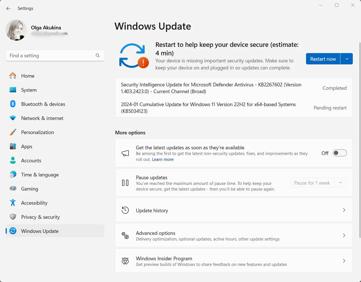Click the Pause for 1 week button
This screenshot has width=361, height=282.
pyautogui.click(x=312, y=183)
